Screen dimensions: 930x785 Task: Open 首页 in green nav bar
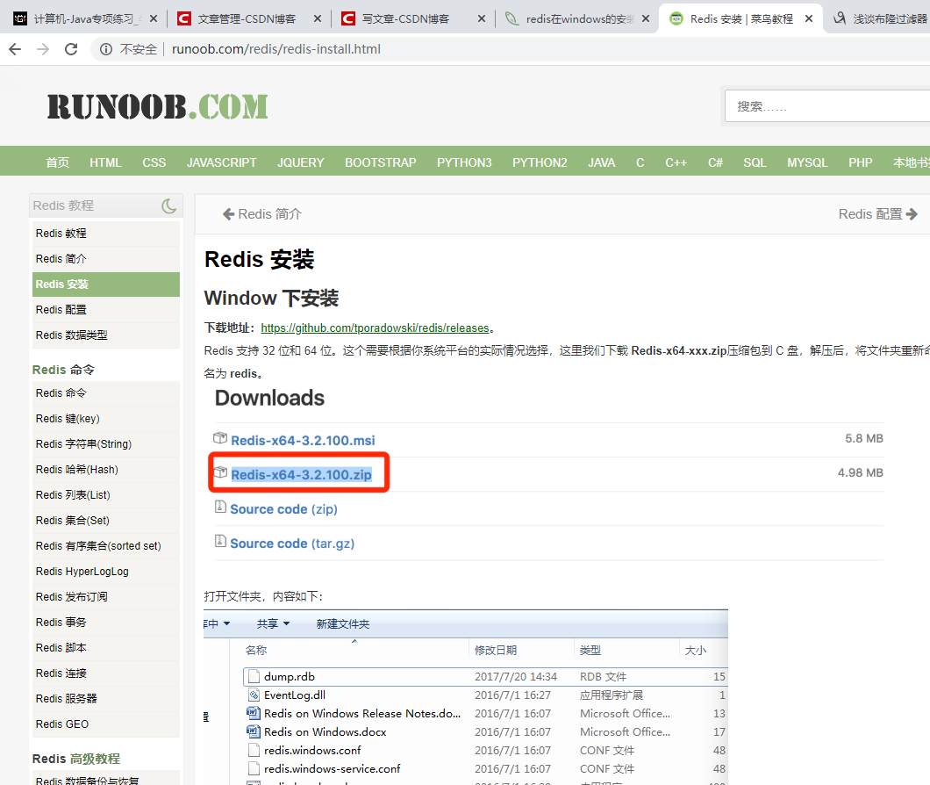click(58, 162)
